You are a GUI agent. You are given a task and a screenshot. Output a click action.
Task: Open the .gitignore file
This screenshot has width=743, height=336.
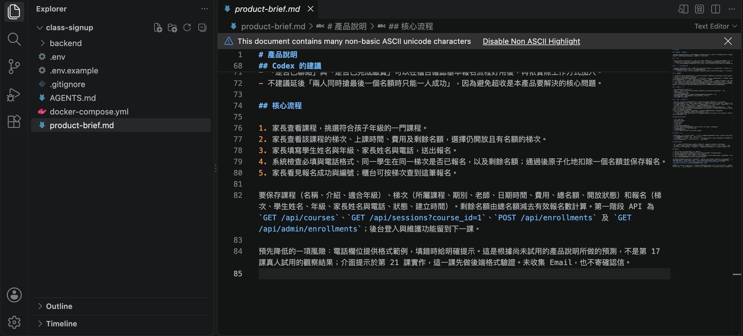pos(121,84)
